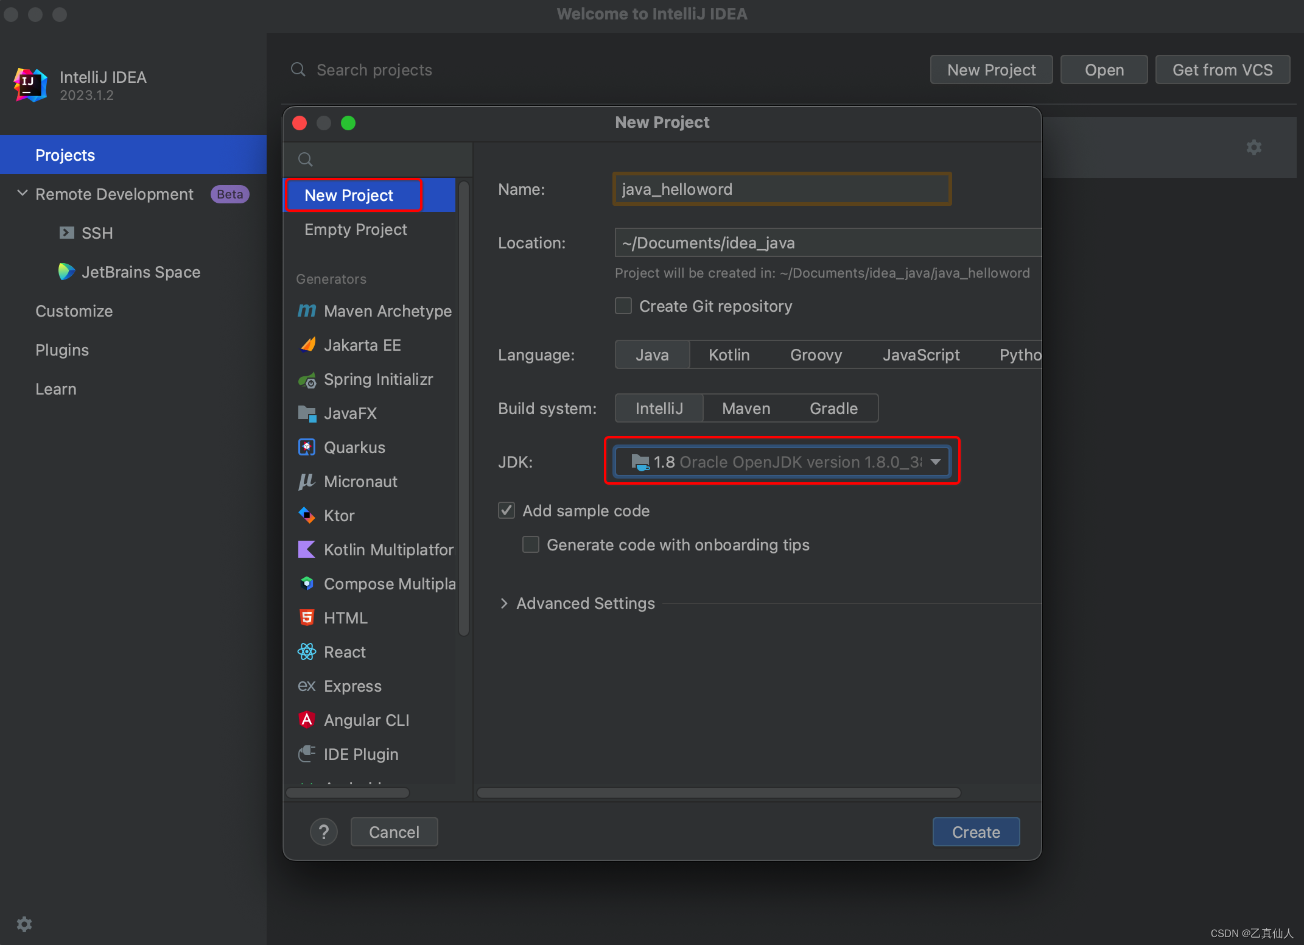Screen dimensions: 1304x945
Task: Click New Project button in welcome window
Action: [x=991, y=69]
